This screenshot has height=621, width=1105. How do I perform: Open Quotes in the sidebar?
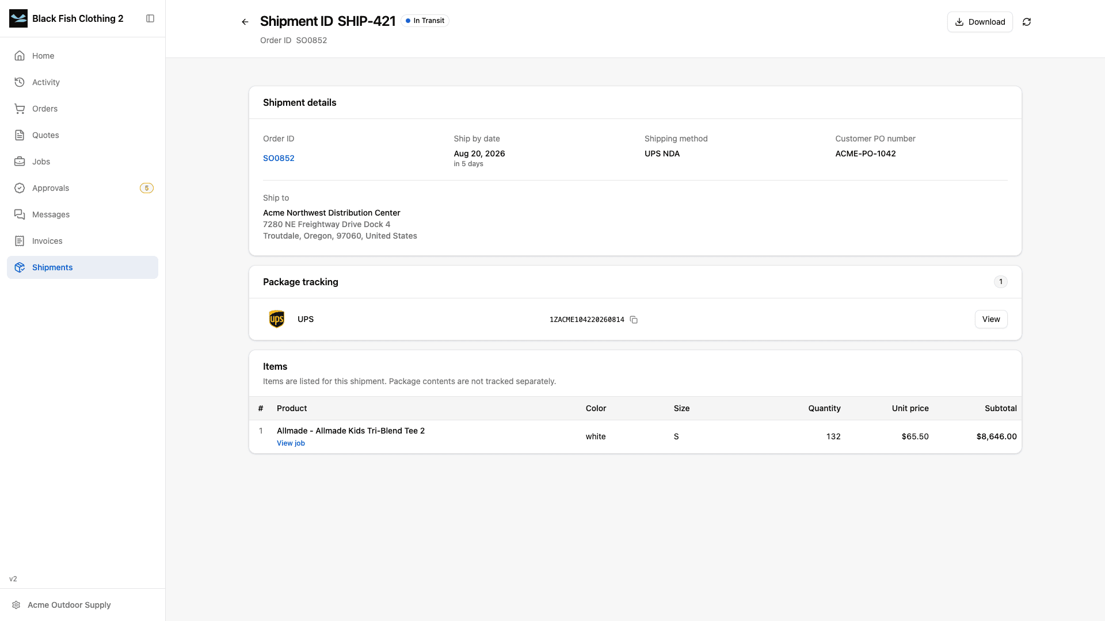tap(82, 135)
